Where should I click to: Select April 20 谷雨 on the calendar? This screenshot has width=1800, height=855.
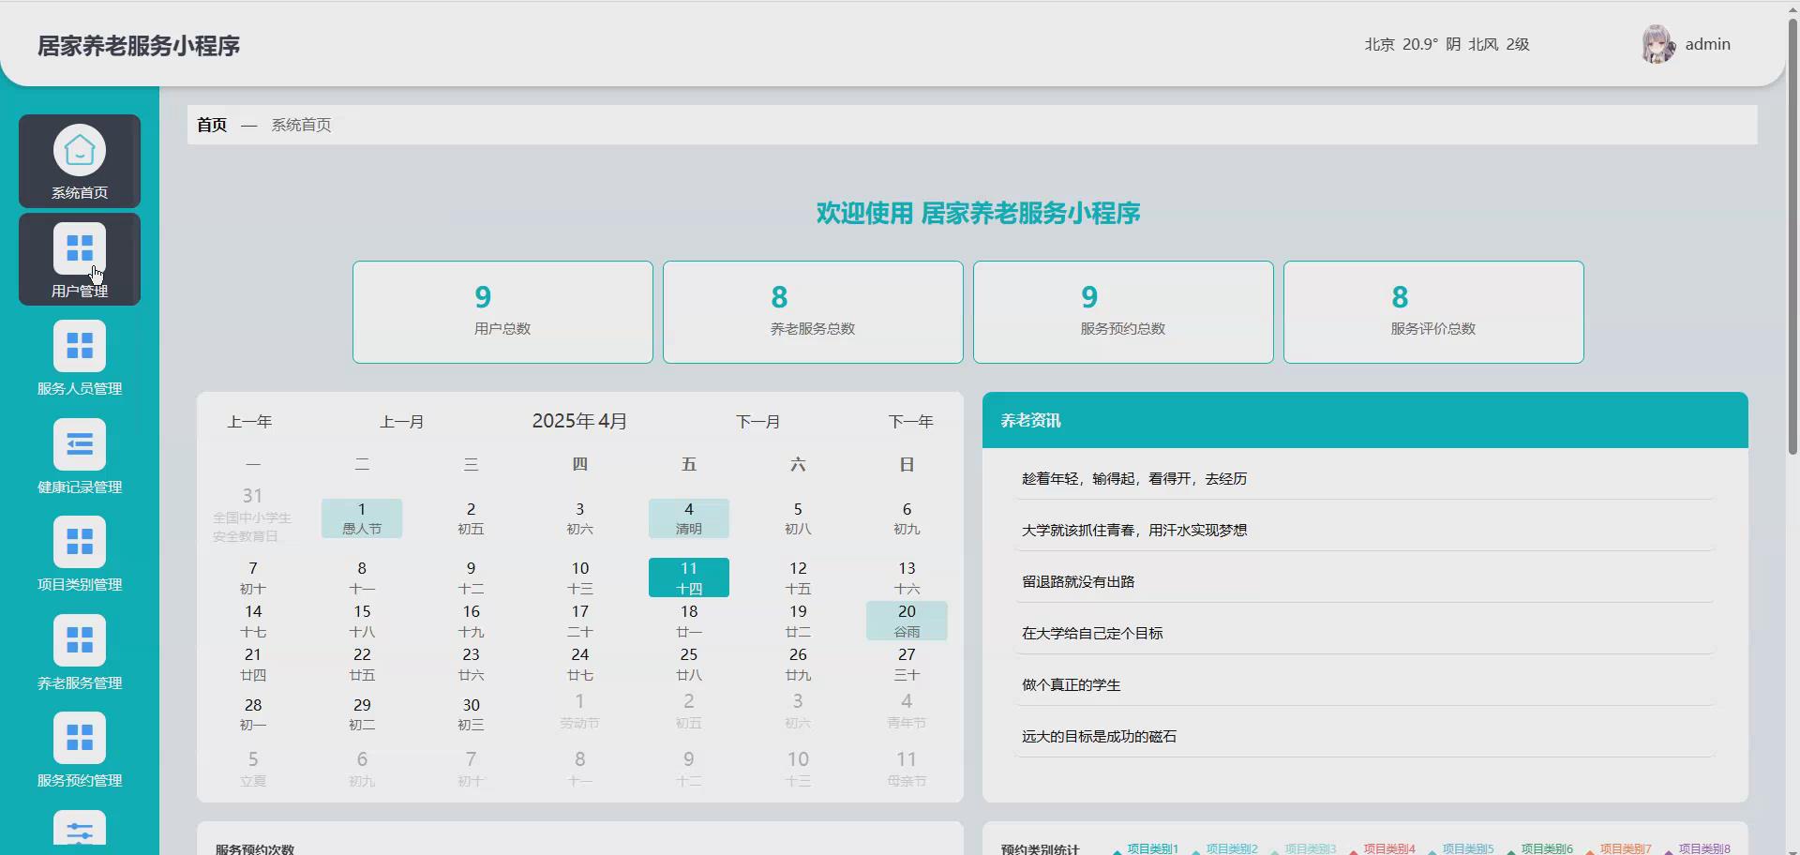906,621
